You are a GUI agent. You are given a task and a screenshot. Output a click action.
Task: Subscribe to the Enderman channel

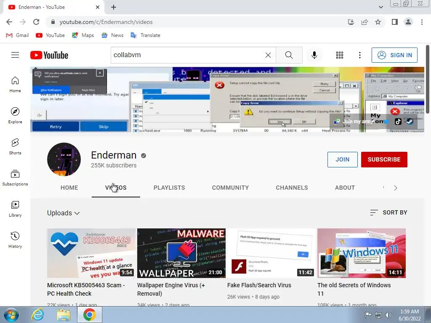384,159
